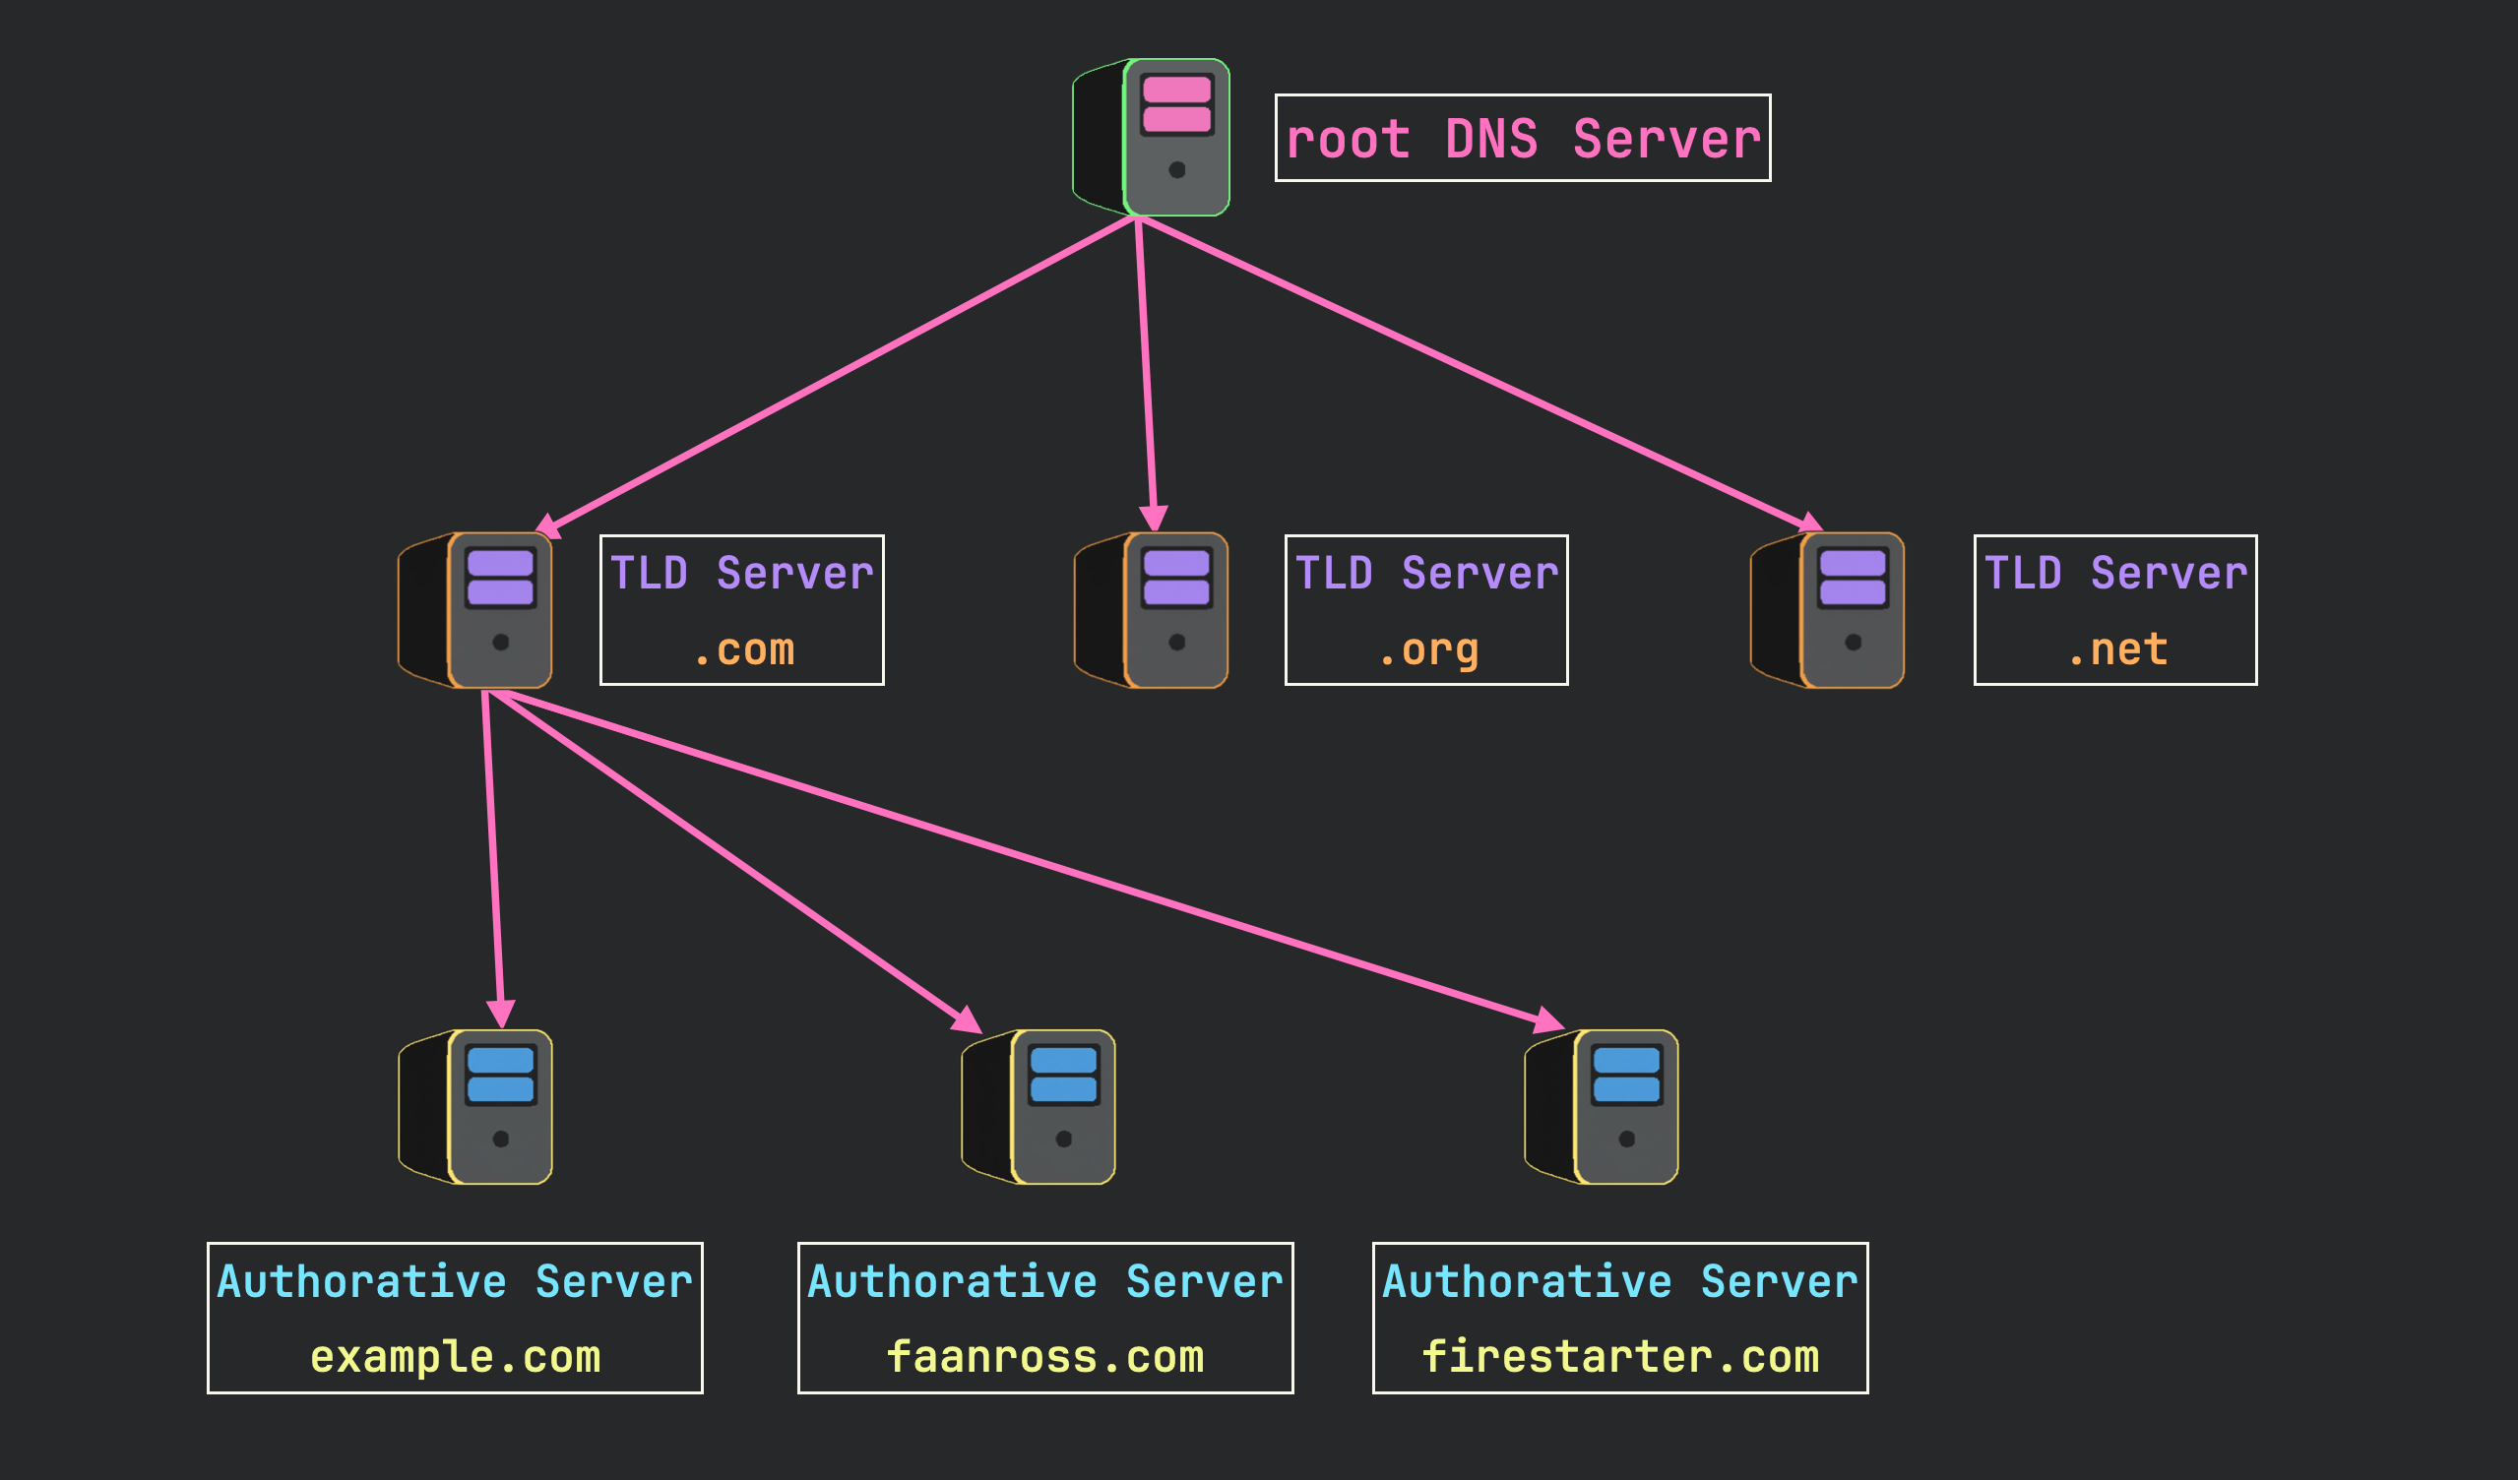Click the 'TLD Server .org' label box
The image size is (2518, 1480).
click(x=1427, y=609)
